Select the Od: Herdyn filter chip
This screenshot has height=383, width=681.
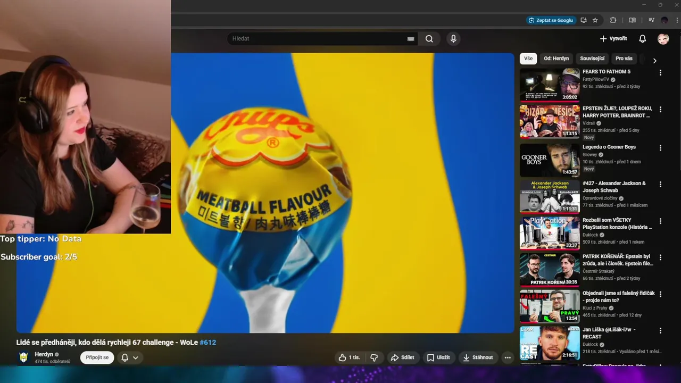556,59
